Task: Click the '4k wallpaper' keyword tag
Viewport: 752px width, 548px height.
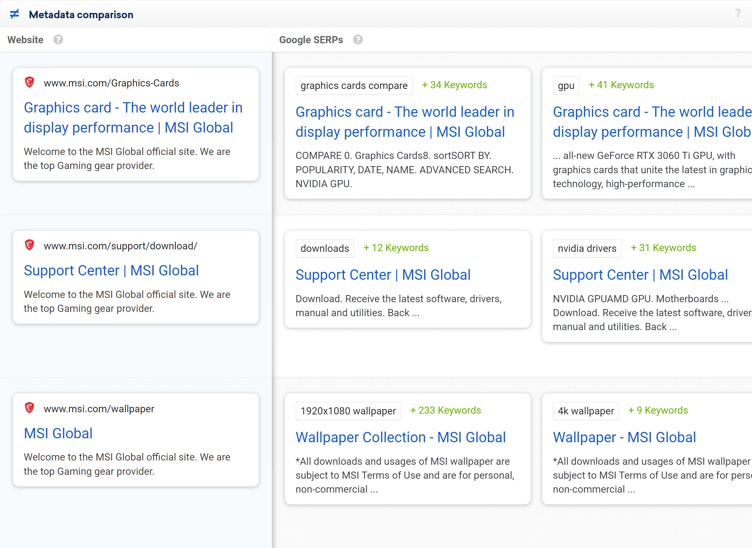Action: [586, 411]
